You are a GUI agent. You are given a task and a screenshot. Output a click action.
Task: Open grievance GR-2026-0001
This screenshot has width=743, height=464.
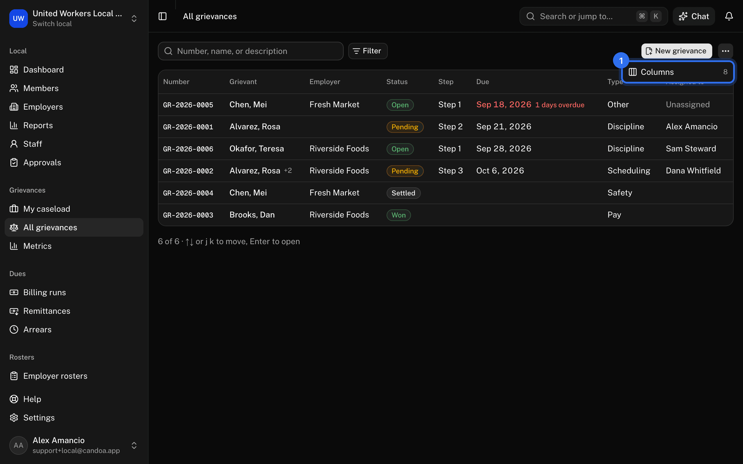pyautogui.click(x=188, y=127)
